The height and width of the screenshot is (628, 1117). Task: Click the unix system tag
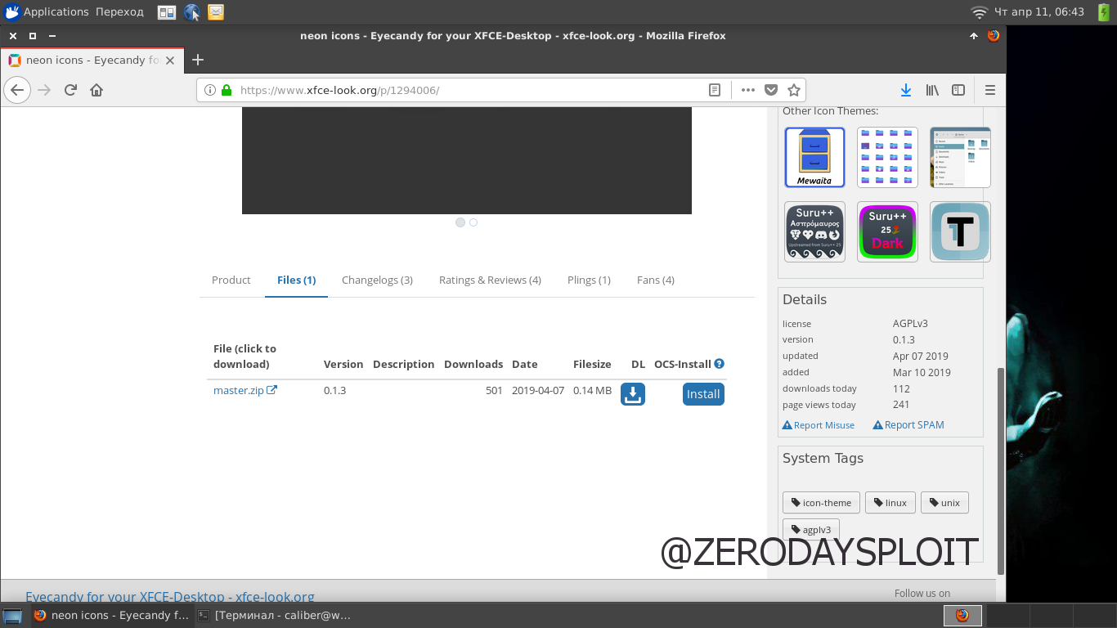[x=944, y=503]
